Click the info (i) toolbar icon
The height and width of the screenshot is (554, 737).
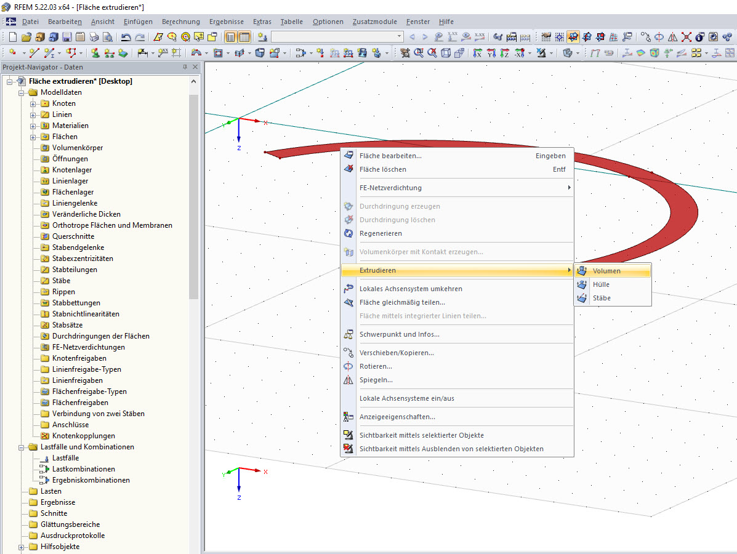(699, 37)
